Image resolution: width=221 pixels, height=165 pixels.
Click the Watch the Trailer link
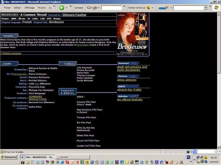coord(130,90)
